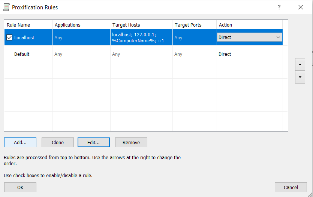
Task: Open the Edit... rule dialog
Action: click(94, 142)
